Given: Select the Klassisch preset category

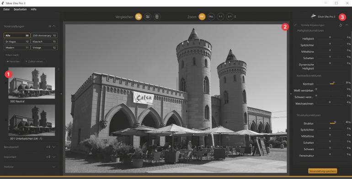Looking at the screenshot, I should coord(44,42).
